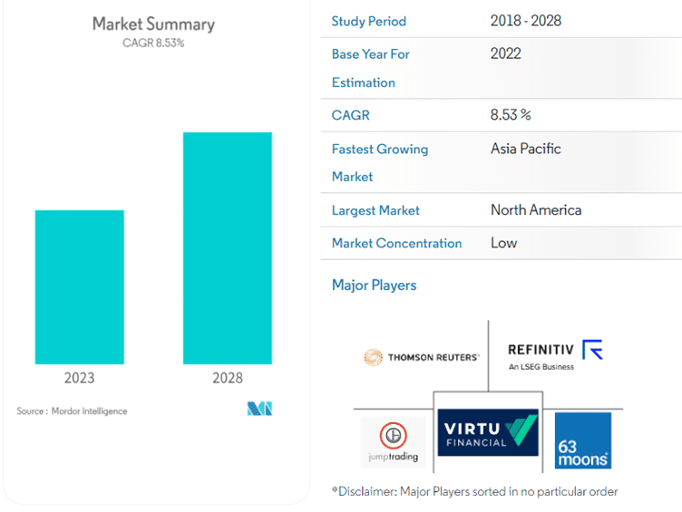Viewport: 682px width, 512px height.
Task: Click the 2023 teal bar
Action: point(80,286)
